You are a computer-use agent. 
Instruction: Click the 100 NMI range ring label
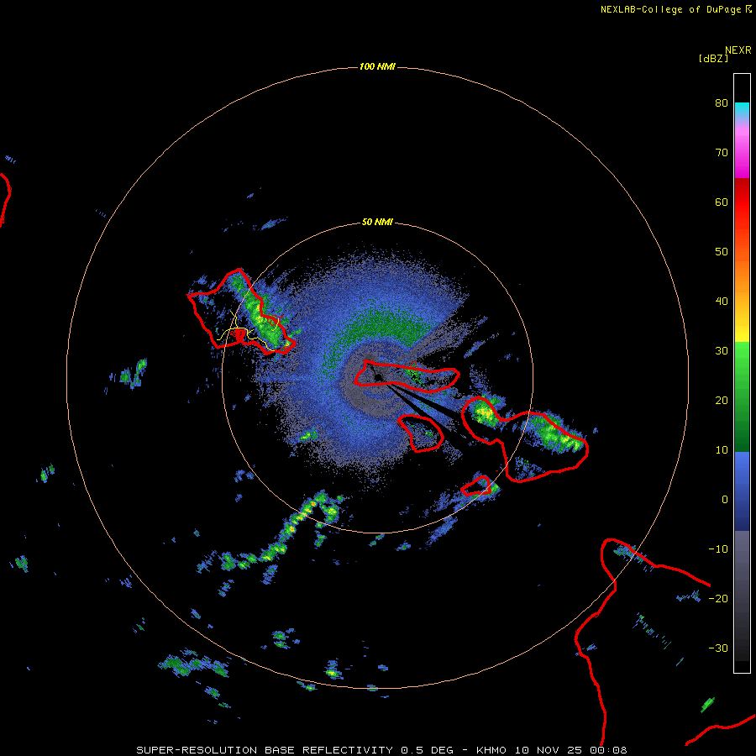pos(377,66)
